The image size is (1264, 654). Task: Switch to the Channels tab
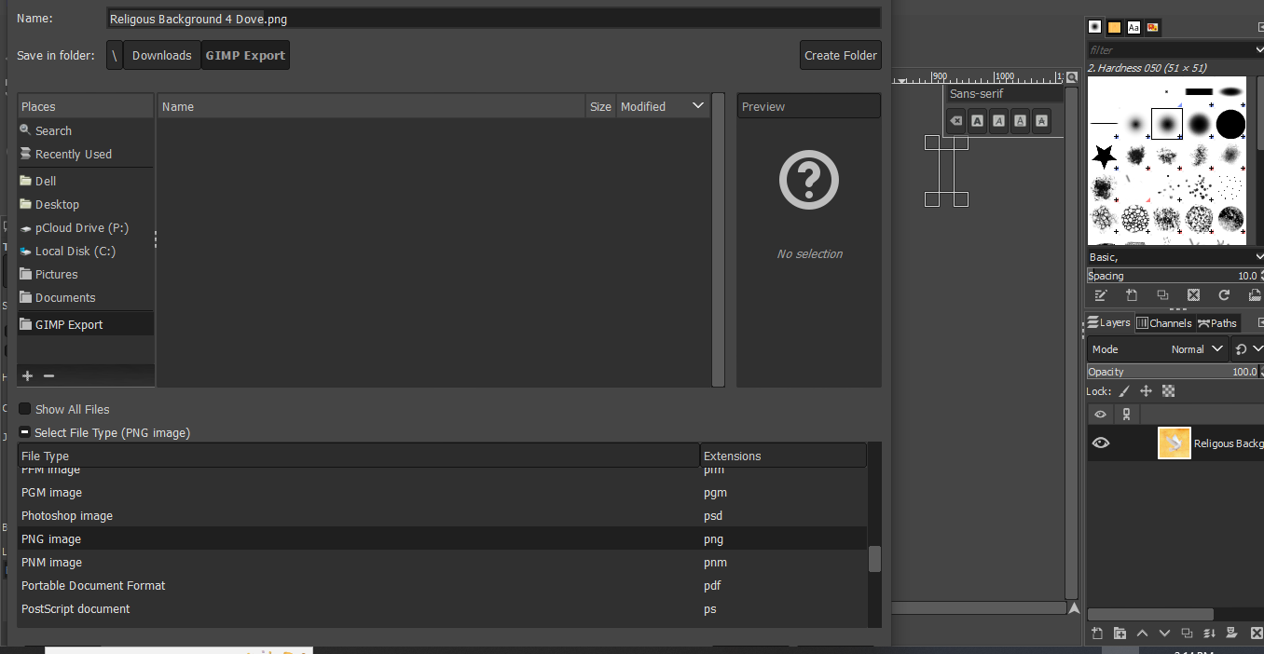(x=1164, y=323)
